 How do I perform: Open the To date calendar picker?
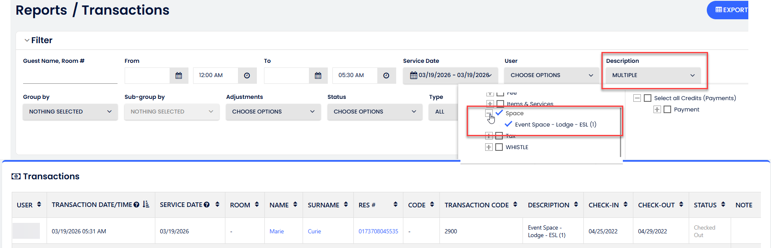point(318,75)
